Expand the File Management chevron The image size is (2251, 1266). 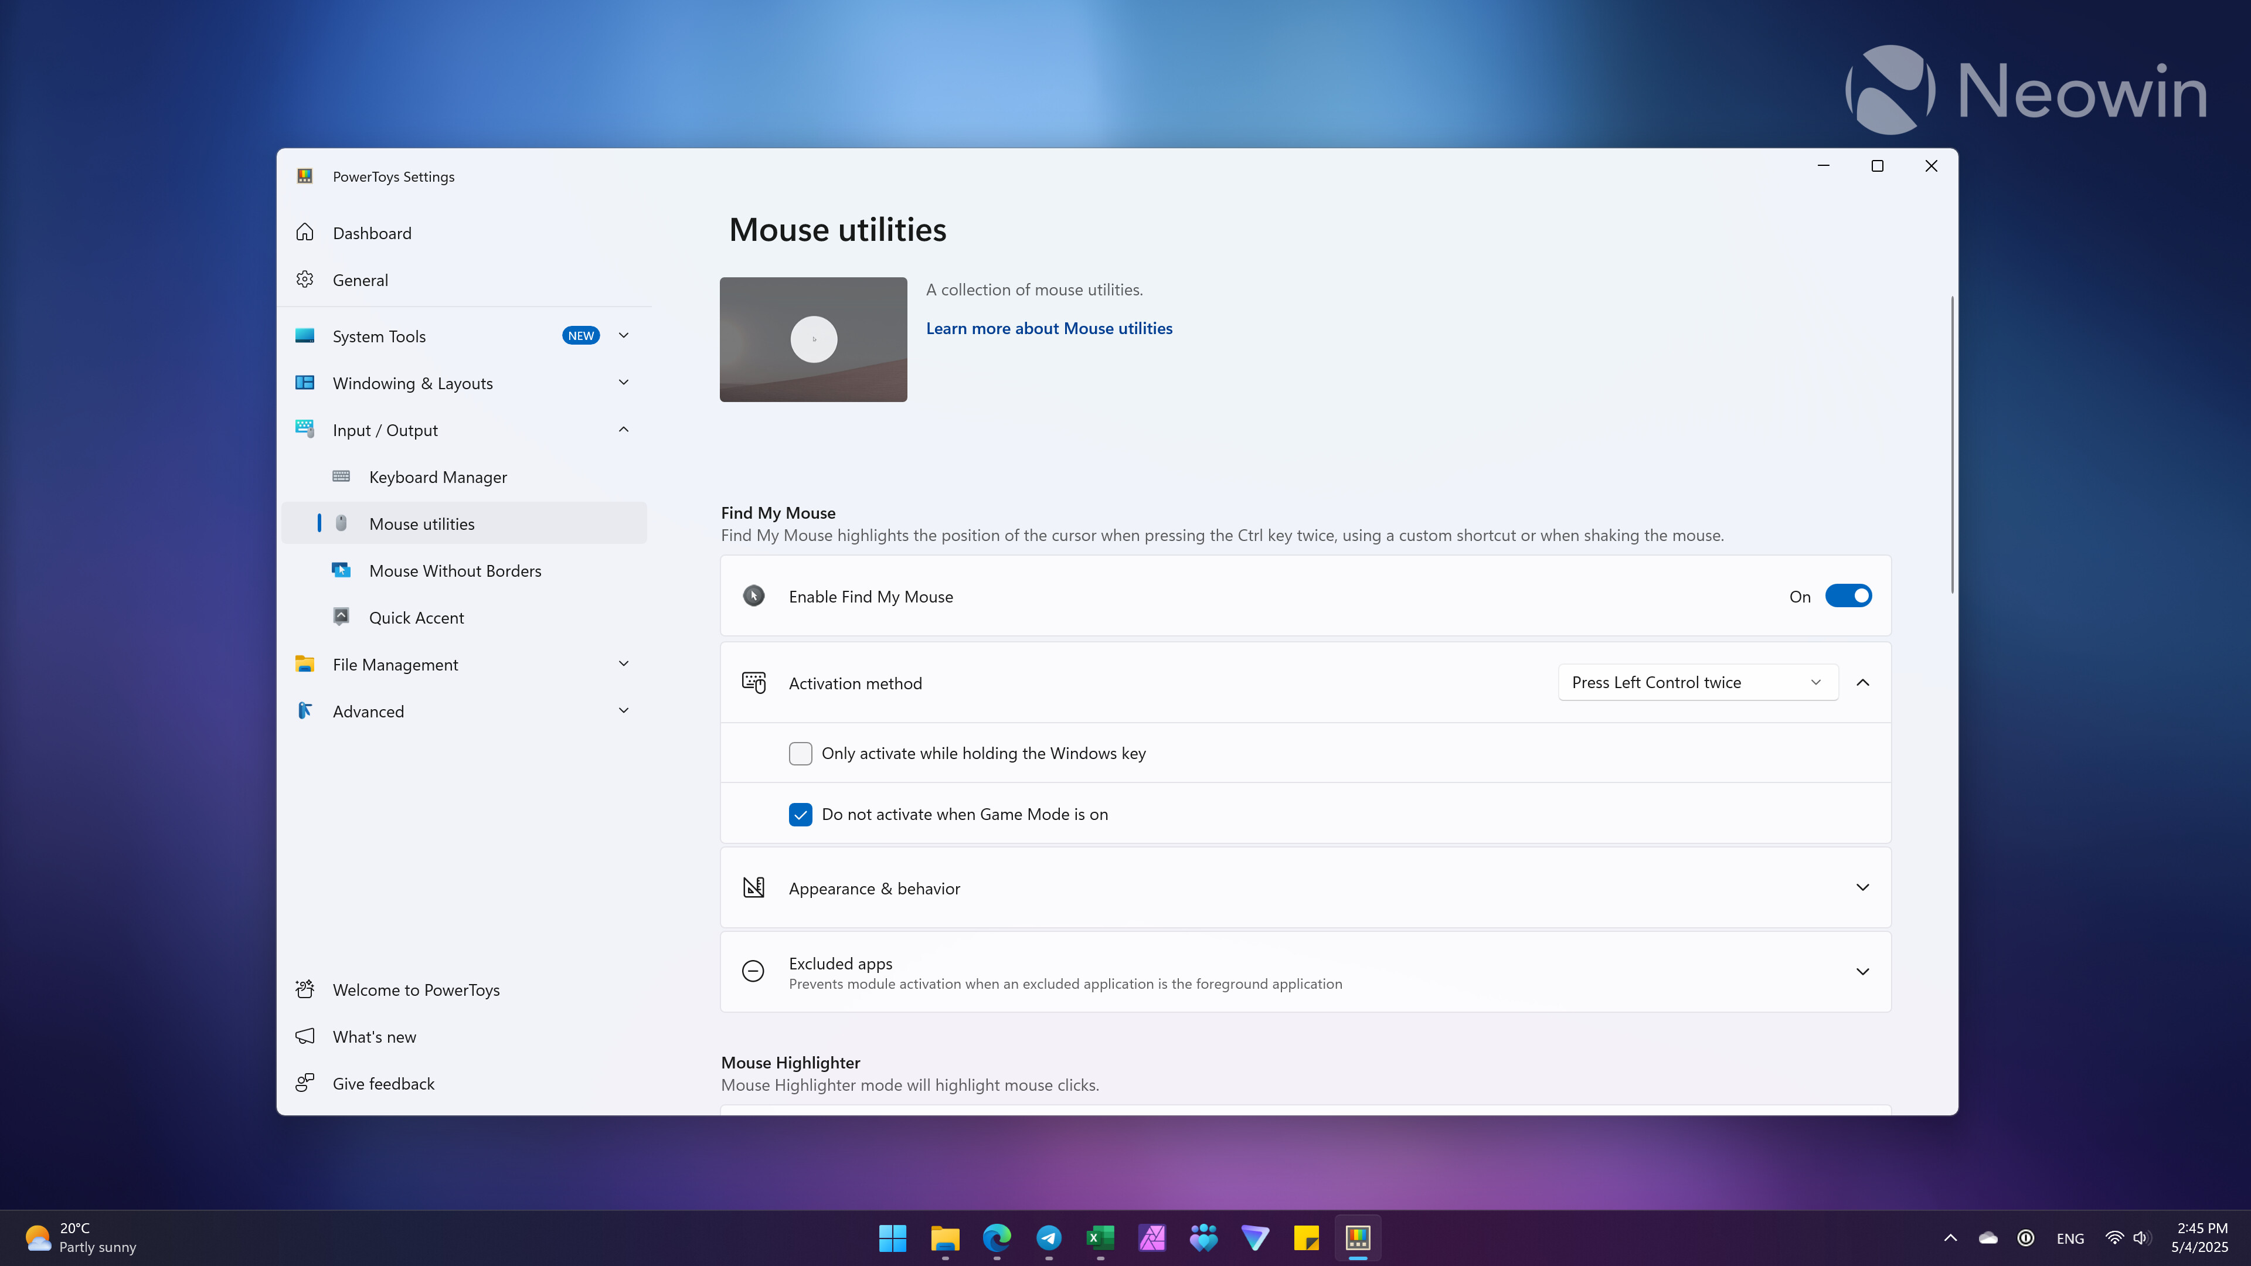(624, 664)
